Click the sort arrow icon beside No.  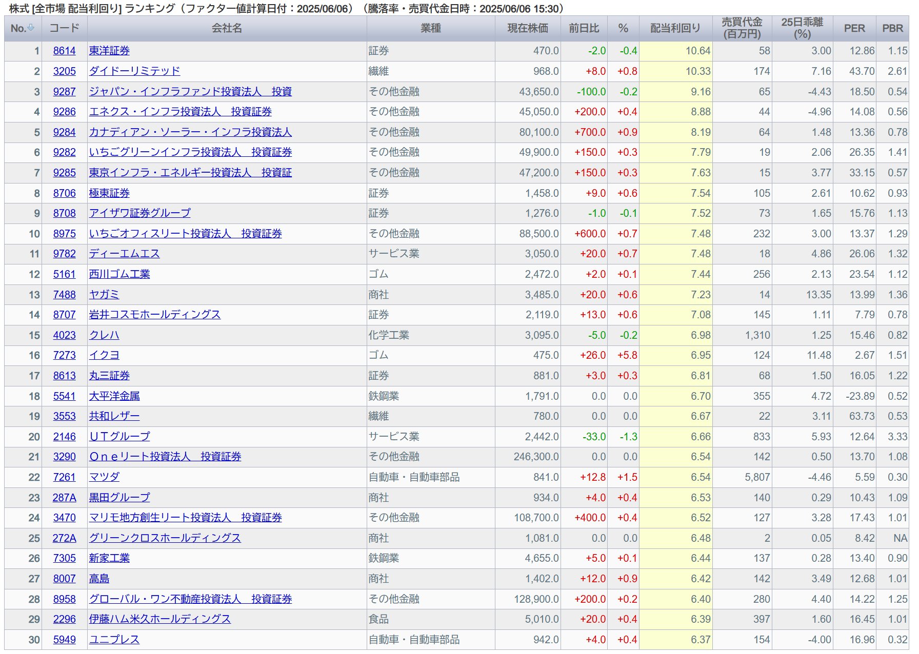tap(31, 28)
